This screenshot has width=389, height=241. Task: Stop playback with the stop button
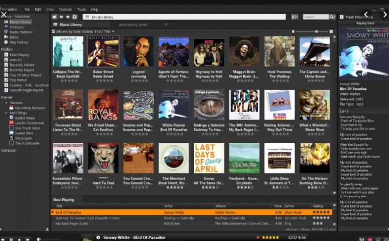coord(19,240)
